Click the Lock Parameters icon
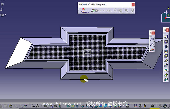Viewport: 170px width, 109px height. coord(55,106)
